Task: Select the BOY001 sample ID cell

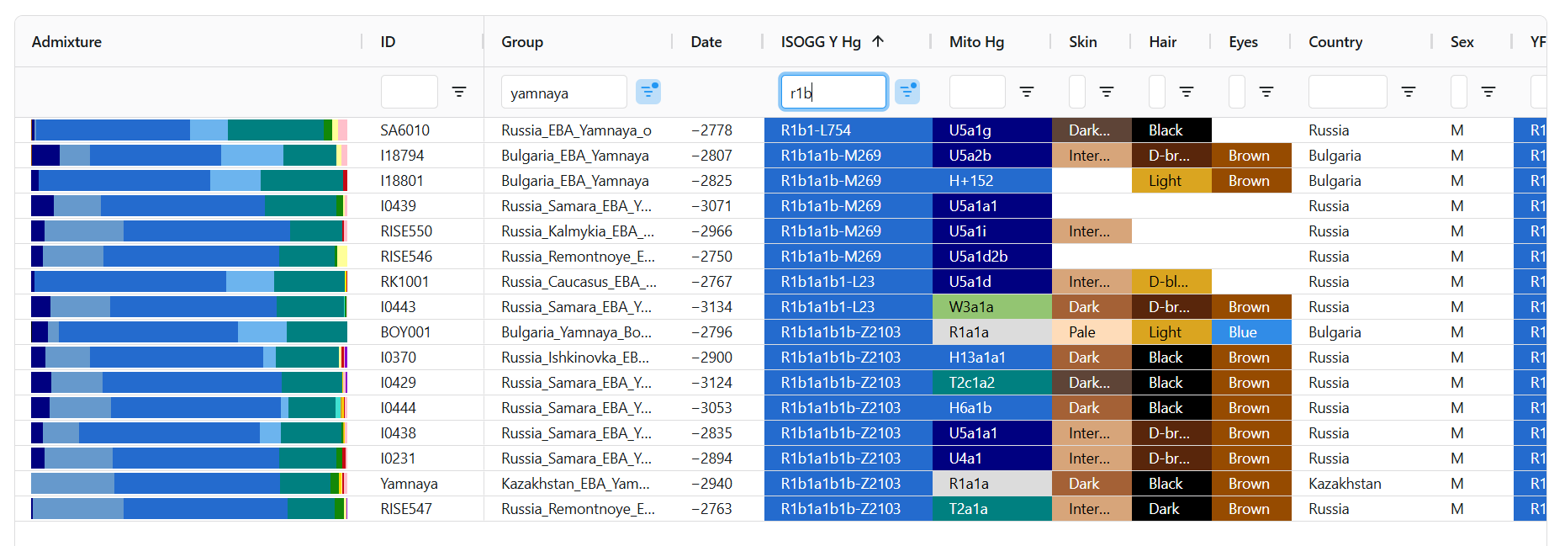Action: coord(405,332)
